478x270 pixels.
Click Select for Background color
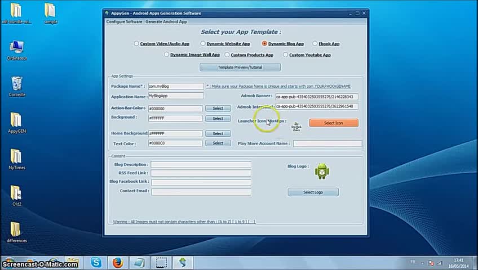pyautogui.click(x=218, y=119)
